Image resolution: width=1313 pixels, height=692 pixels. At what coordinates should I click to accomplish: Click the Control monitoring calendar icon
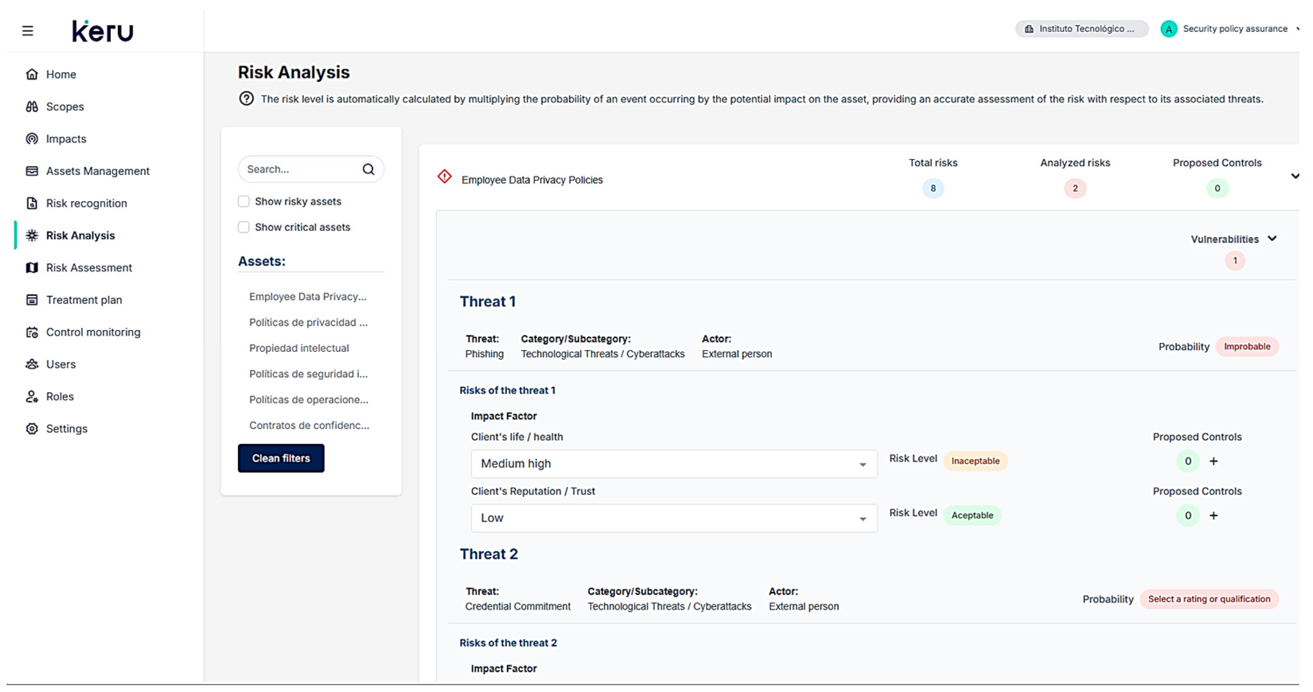(x=32, y=332)
